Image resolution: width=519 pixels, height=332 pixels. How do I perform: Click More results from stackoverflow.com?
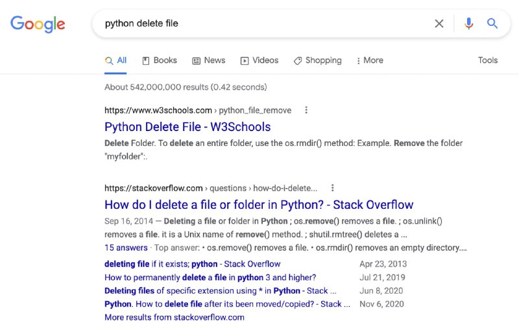point(175,317)
